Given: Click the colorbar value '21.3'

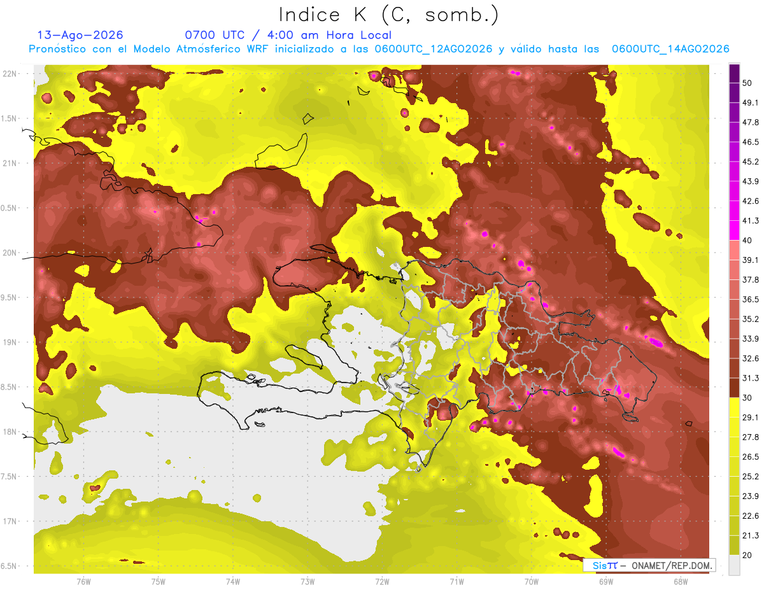Looking at the screenshot, I should tap(751, 536).
